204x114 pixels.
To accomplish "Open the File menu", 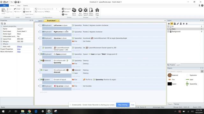I will (x=4, y=5).
